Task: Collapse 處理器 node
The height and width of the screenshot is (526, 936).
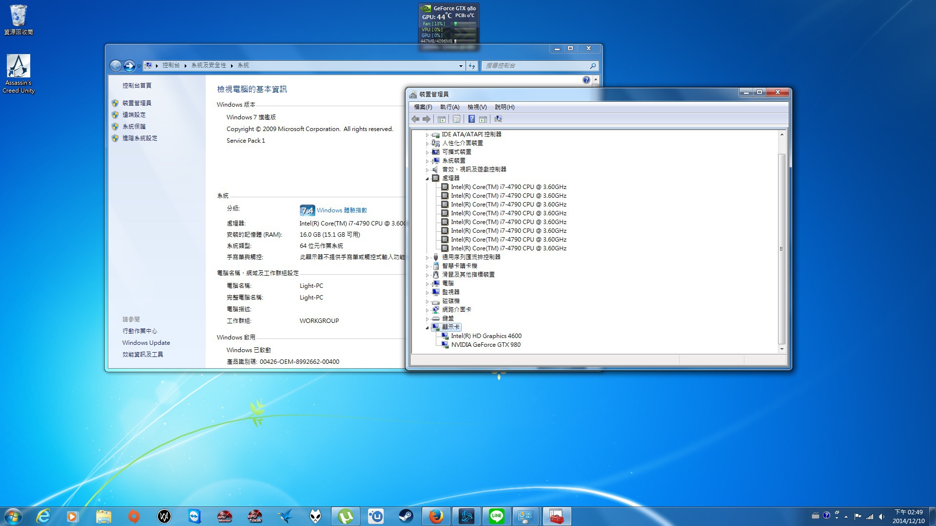Action: 427,179
